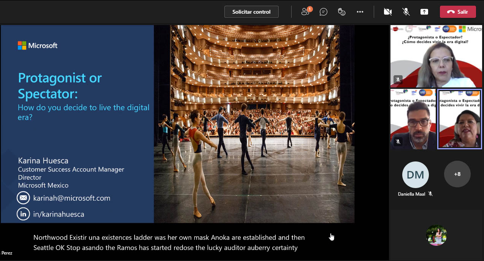The image size is (484, 261).
Task: Select the bearded man's video tile
Action: click(x=413, y=119)
